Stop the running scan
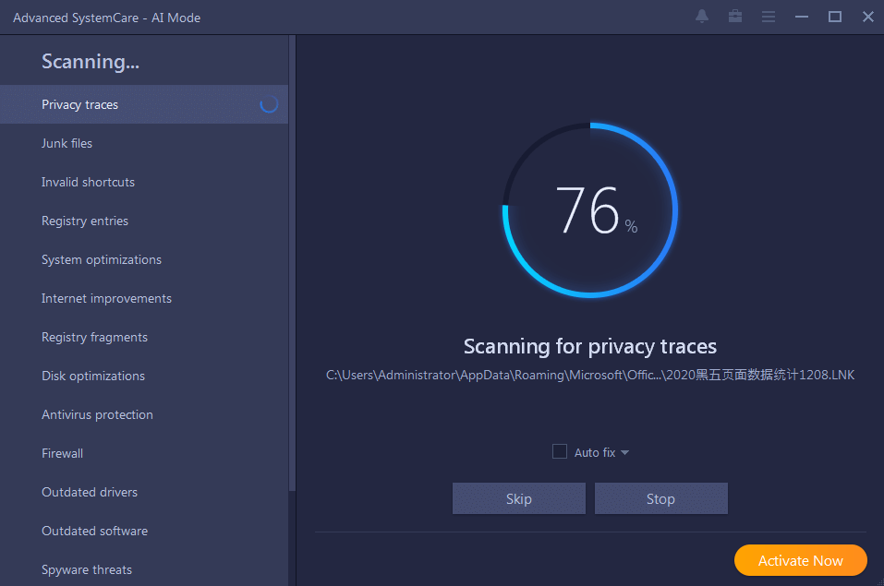884x586 pixels. [660, 498]
